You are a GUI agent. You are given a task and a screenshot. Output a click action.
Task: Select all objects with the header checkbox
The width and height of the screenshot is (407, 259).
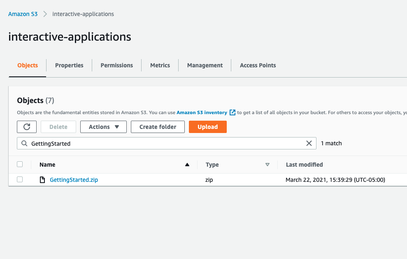20,164
